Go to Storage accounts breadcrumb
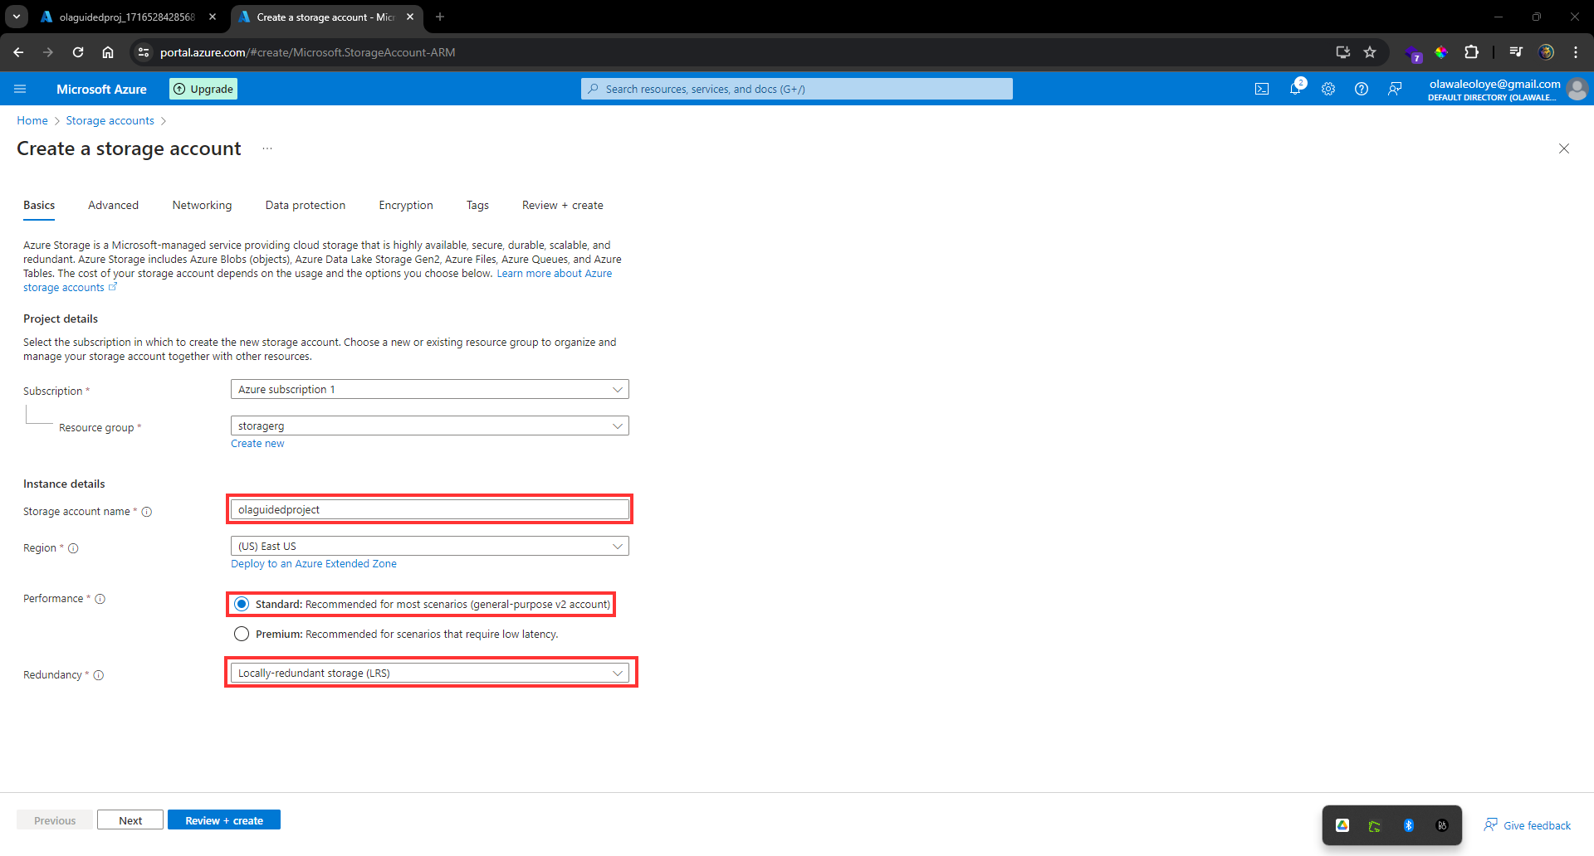Viewport: 1594px width, 856px height. point(110,120)
